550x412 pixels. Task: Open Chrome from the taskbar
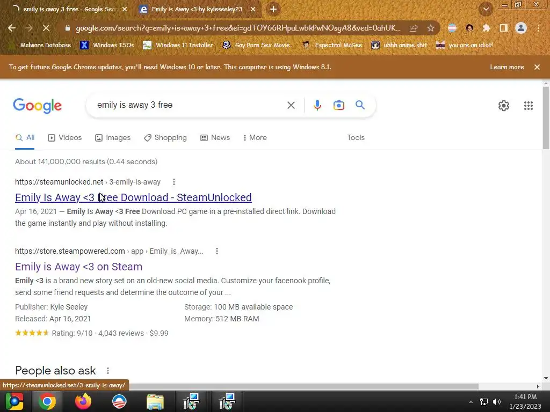(x=47, y=401)
